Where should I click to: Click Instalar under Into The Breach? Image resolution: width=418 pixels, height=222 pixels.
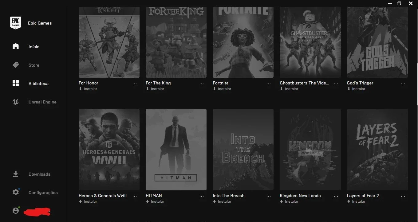[224, 201]
